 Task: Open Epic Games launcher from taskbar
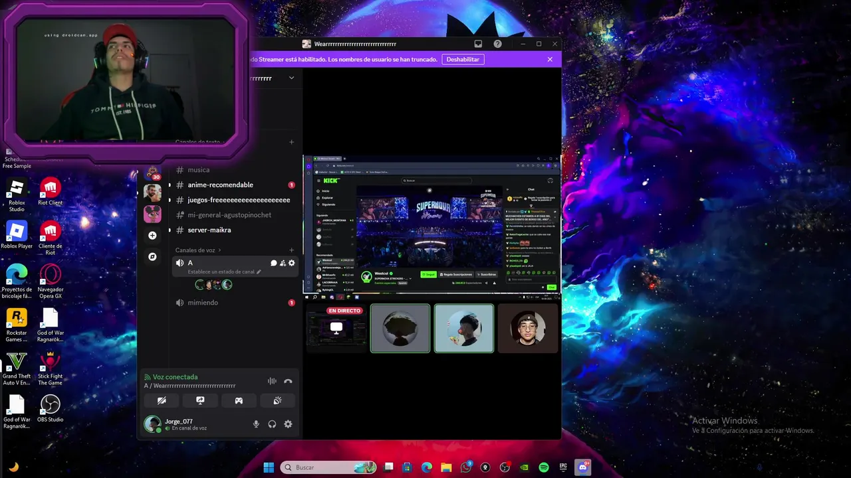[x=563, y=467]
